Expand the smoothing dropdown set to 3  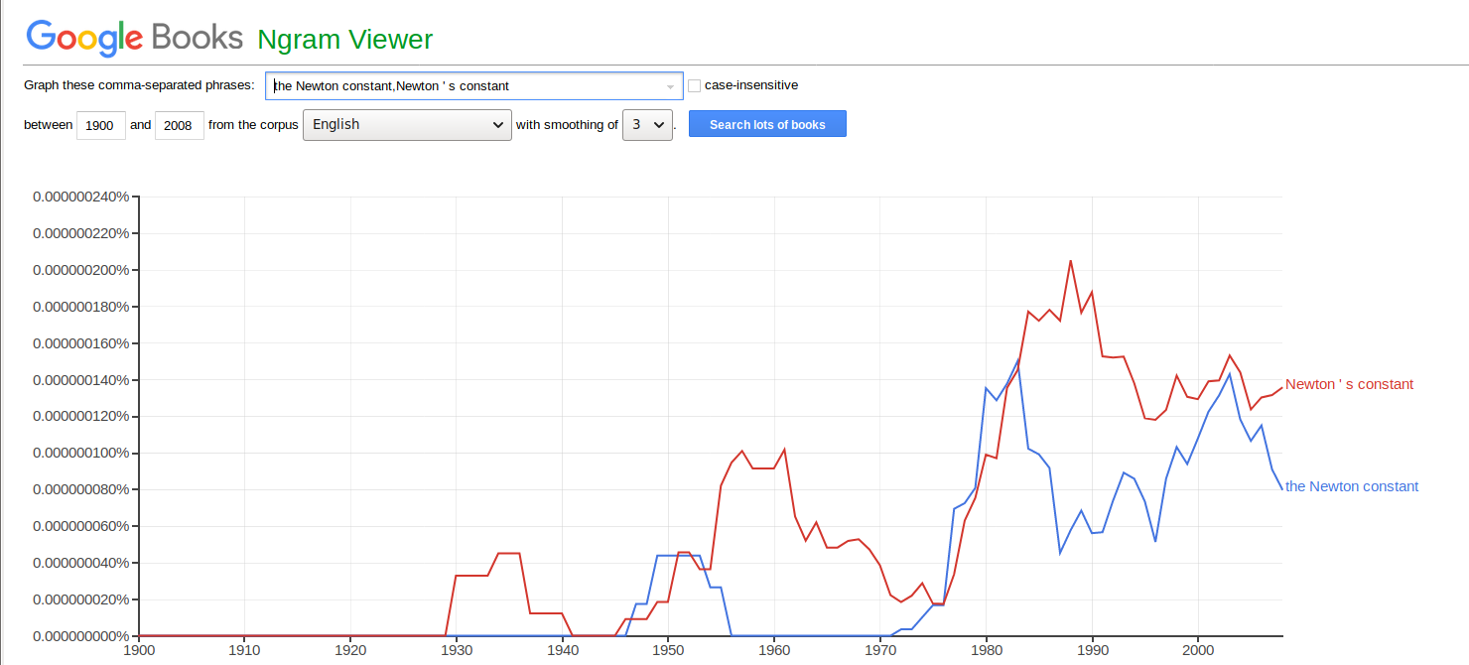(x=647, y=125)
